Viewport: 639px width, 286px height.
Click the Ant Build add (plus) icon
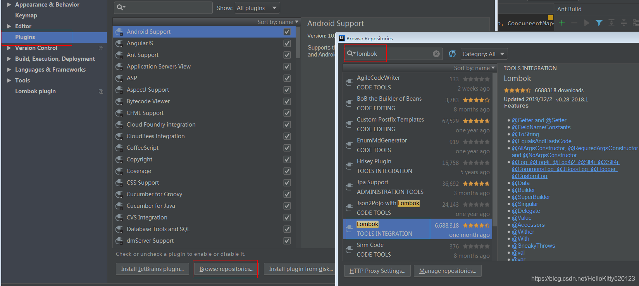click(x=562, y=23)
